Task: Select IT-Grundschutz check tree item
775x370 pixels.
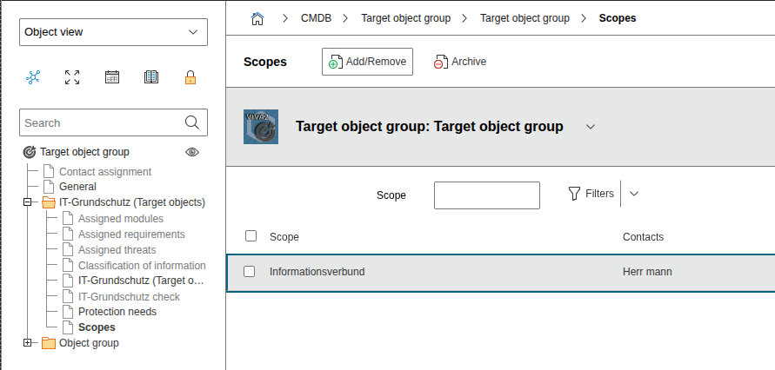Action: point(129,297)
